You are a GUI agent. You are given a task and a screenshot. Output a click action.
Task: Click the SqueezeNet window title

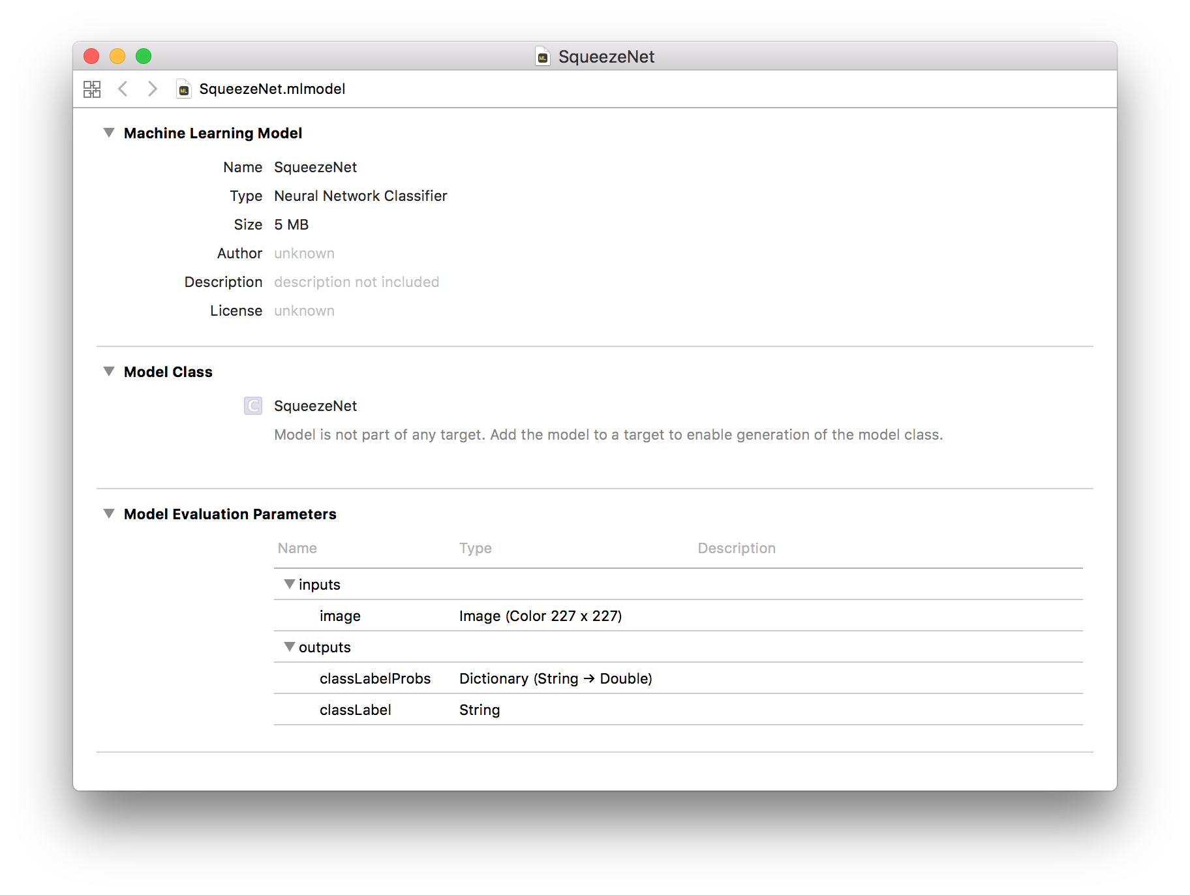coord(606,57)
